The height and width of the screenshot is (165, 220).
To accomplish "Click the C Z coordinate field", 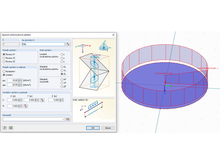I will pos(54,100).
